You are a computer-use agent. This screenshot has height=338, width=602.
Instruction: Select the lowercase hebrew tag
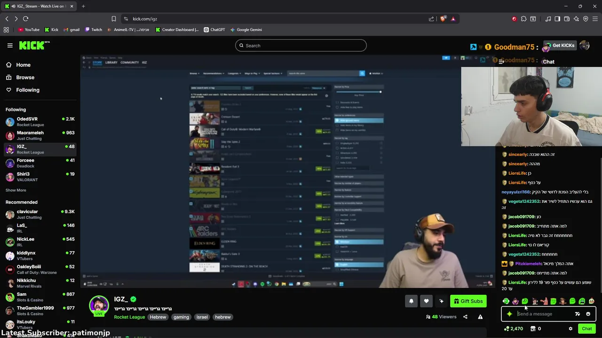click(223, 317)
